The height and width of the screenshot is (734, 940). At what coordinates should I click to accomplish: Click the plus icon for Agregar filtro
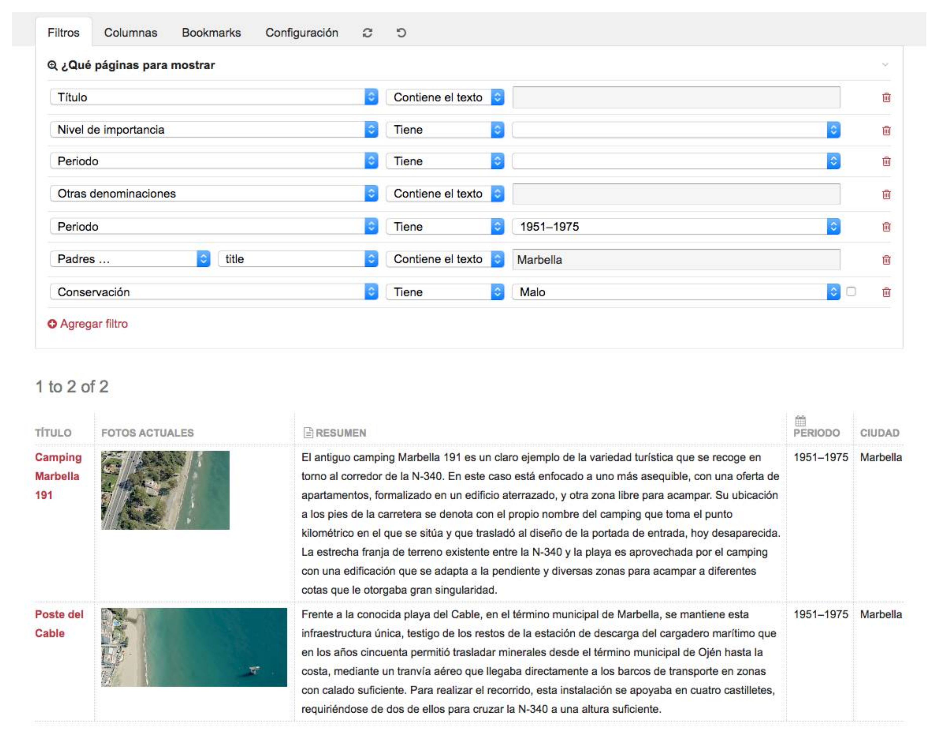point(52,324)
